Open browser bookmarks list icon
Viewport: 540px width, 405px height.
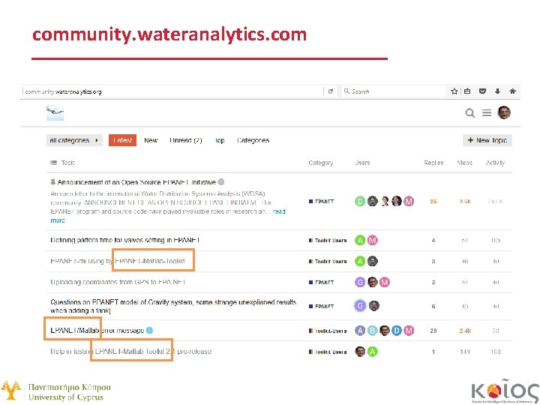pos(467,91)
